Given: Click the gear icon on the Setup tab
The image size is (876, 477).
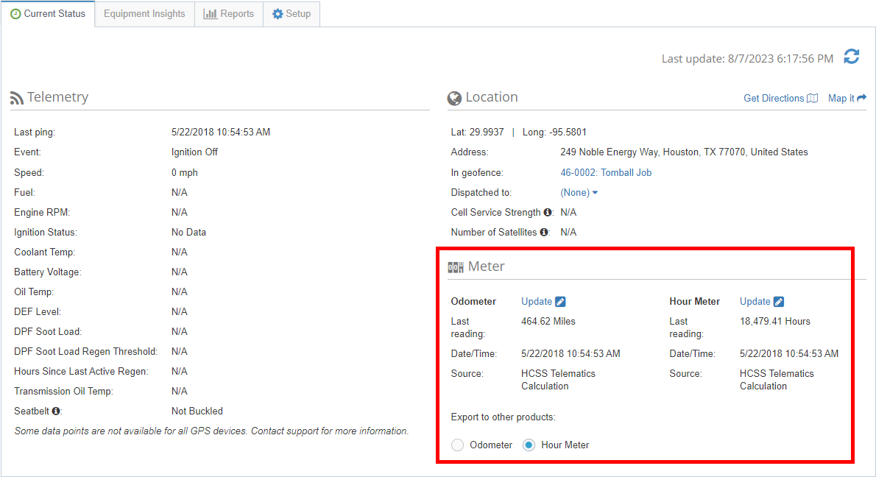Looking at the screenshot, I should tap(275, 13).
